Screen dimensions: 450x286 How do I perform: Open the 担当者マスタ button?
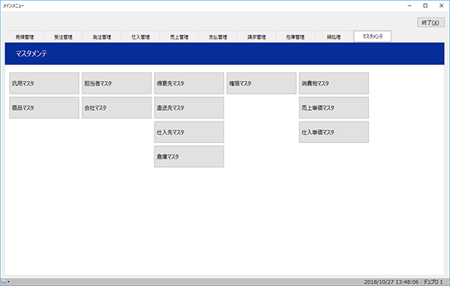click(116, 83)
